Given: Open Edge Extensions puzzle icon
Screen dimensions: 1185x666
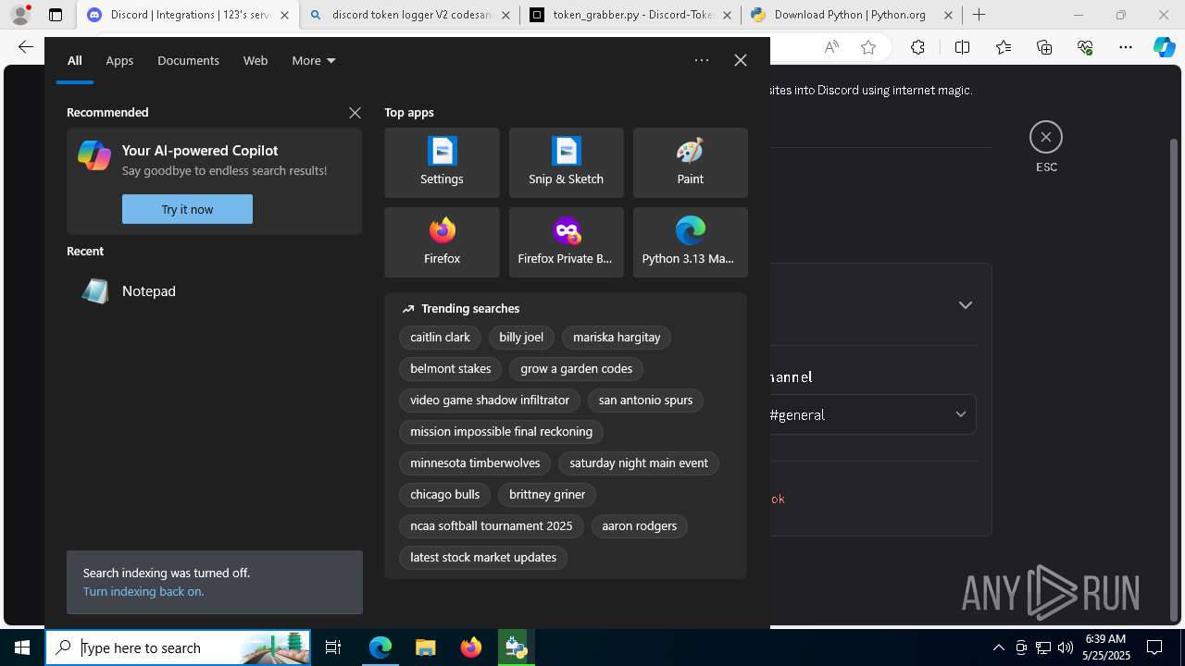Looking at the screenshot, I should click(917, 47).
